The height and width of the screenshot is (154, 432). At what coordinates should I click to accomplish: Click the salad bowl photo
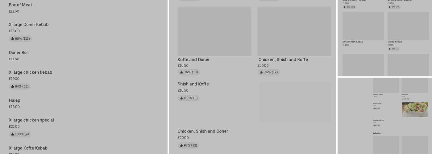[x=415, y=110]
